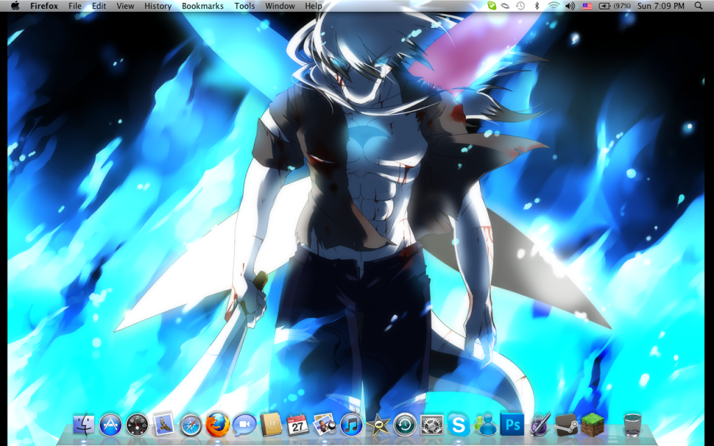714x446 pixels.
Task: Launch Steam from the dock
Action: (x=566, y=426)
